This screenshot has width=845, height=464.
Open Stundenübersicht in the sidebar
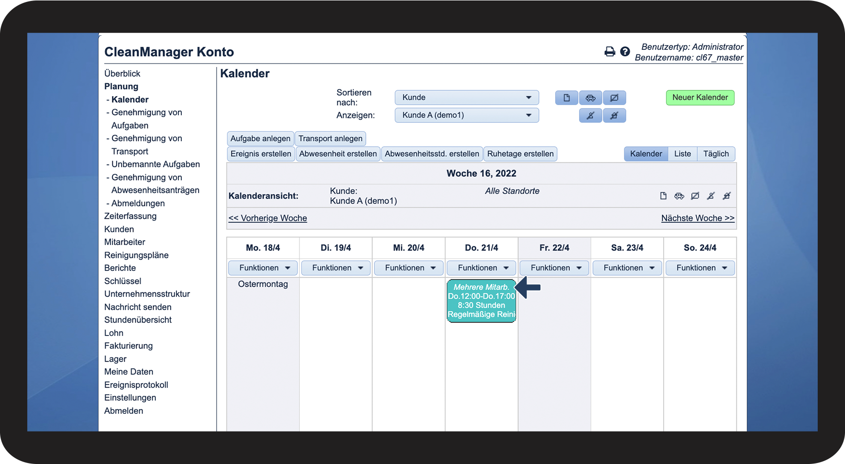(x=138, y=320)
